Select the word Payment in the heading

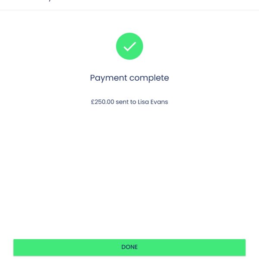[109, 78]
